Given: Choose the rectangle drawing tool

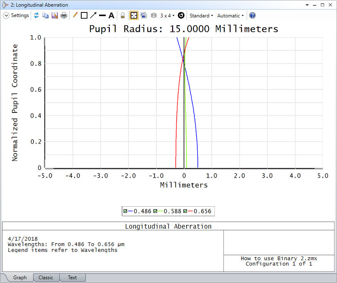Looking at the screenshot, I should pos(84,15).
